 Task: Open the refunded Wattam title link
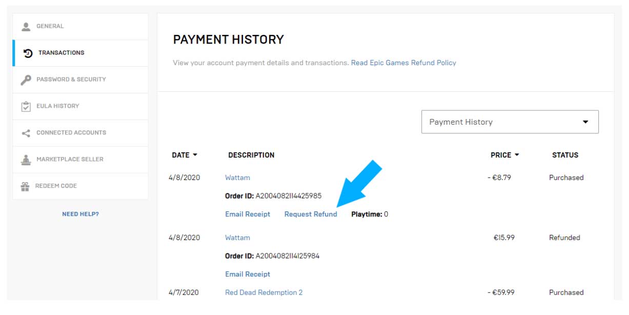coord(237,238)
